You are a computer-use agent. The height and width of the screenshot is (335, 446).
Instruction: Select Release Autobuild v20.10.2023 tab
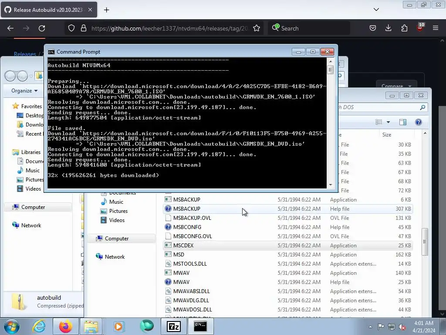coord(49,10)
